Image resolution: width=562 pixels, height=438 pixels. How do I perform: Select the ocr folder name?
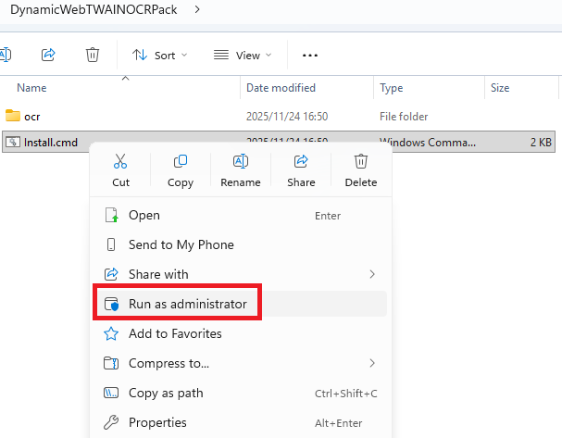click(x=31, y=117)
